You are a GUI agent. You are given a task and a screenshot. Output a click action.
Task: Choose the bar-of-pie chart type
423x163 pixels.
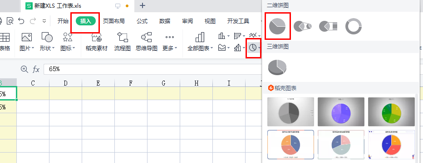pos(328,26)
